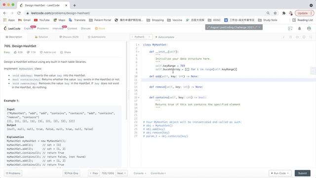Open the user profile avatar menu
The image size is (316, 178).
point(309,29)
